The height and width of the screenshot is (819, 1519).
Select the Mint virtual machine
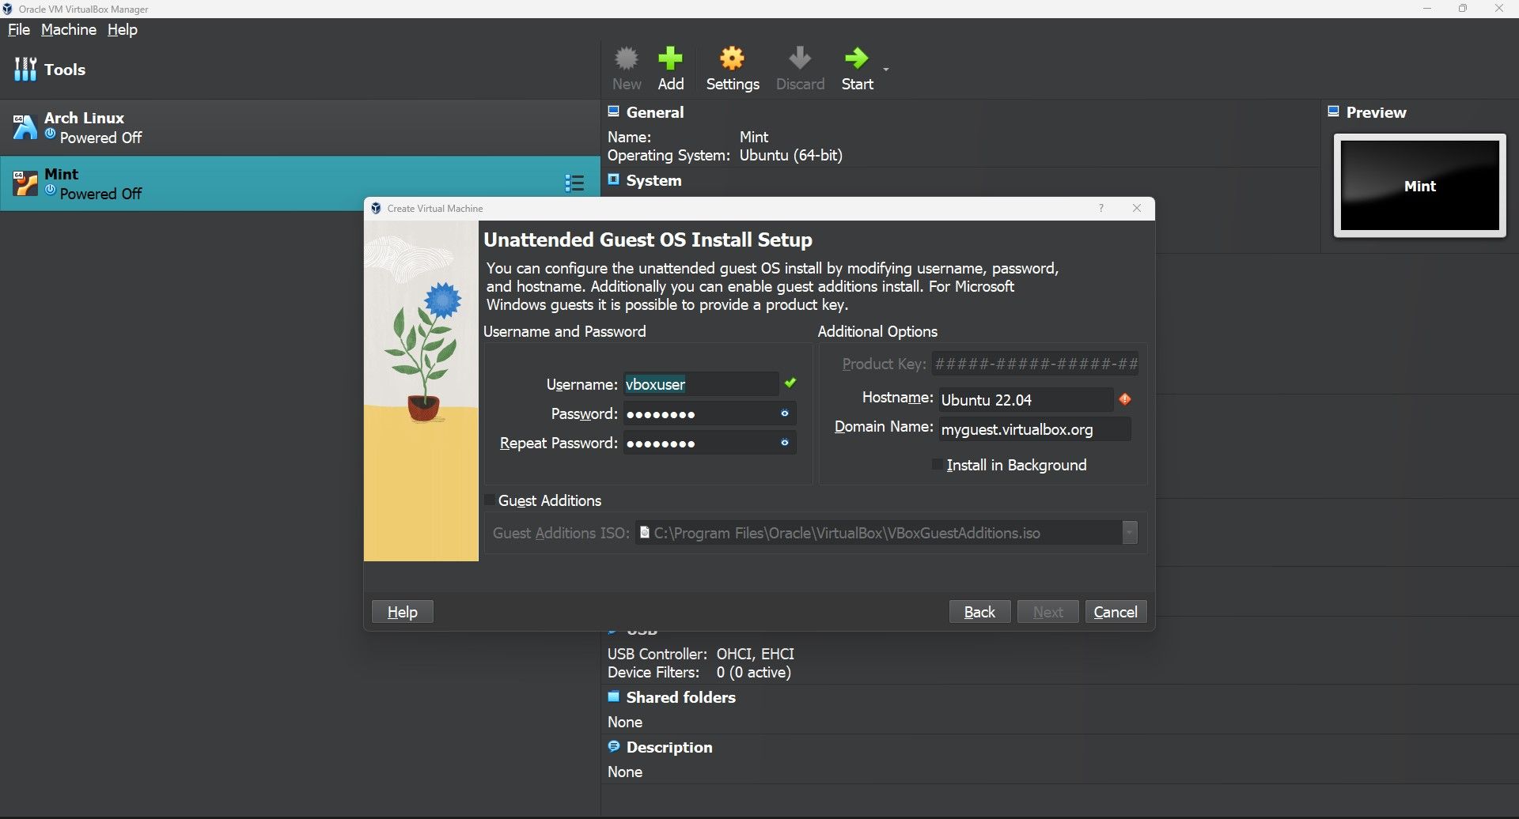pos(301,183)
